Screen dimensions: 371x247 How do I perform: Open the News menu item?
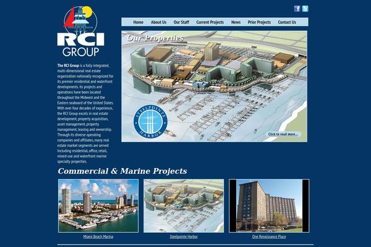pos(236,22)
